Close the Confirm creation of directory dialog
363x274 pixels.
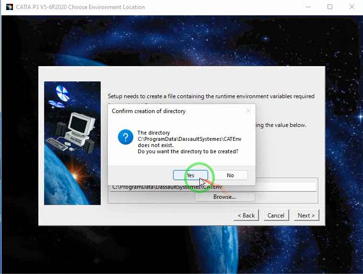[248, 111]
